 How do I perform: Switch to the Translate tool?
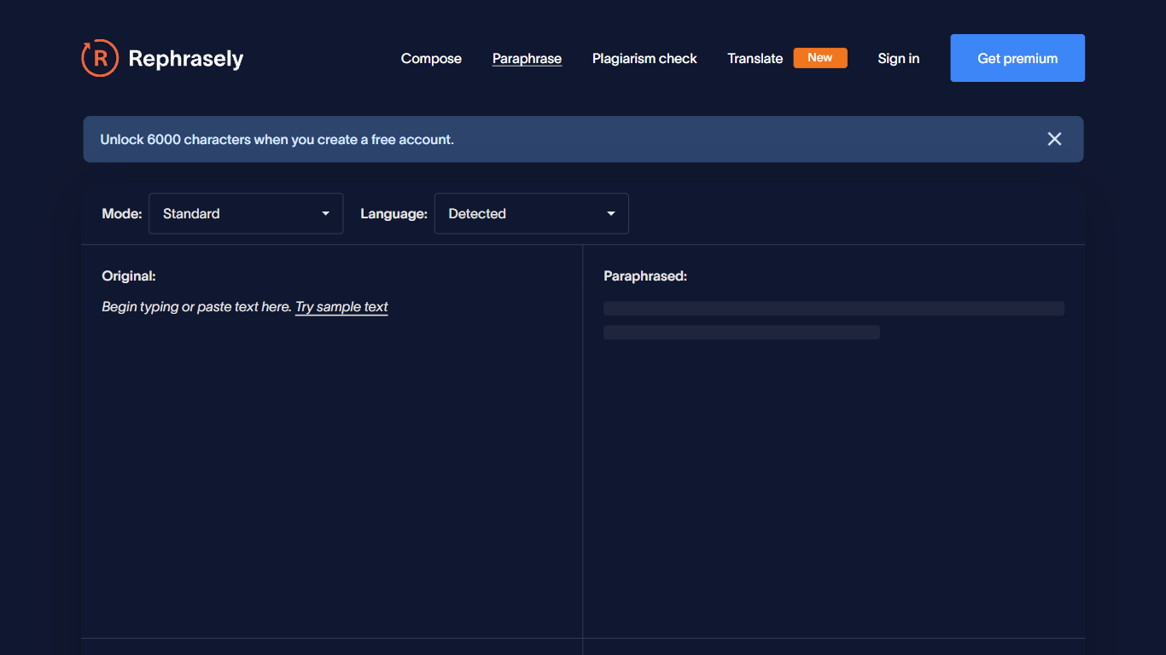pyautogui.click(x=755, y=58)
